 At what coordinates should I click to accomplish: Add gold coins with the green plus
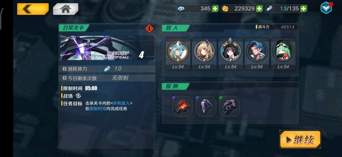click(x=259, y=9)
